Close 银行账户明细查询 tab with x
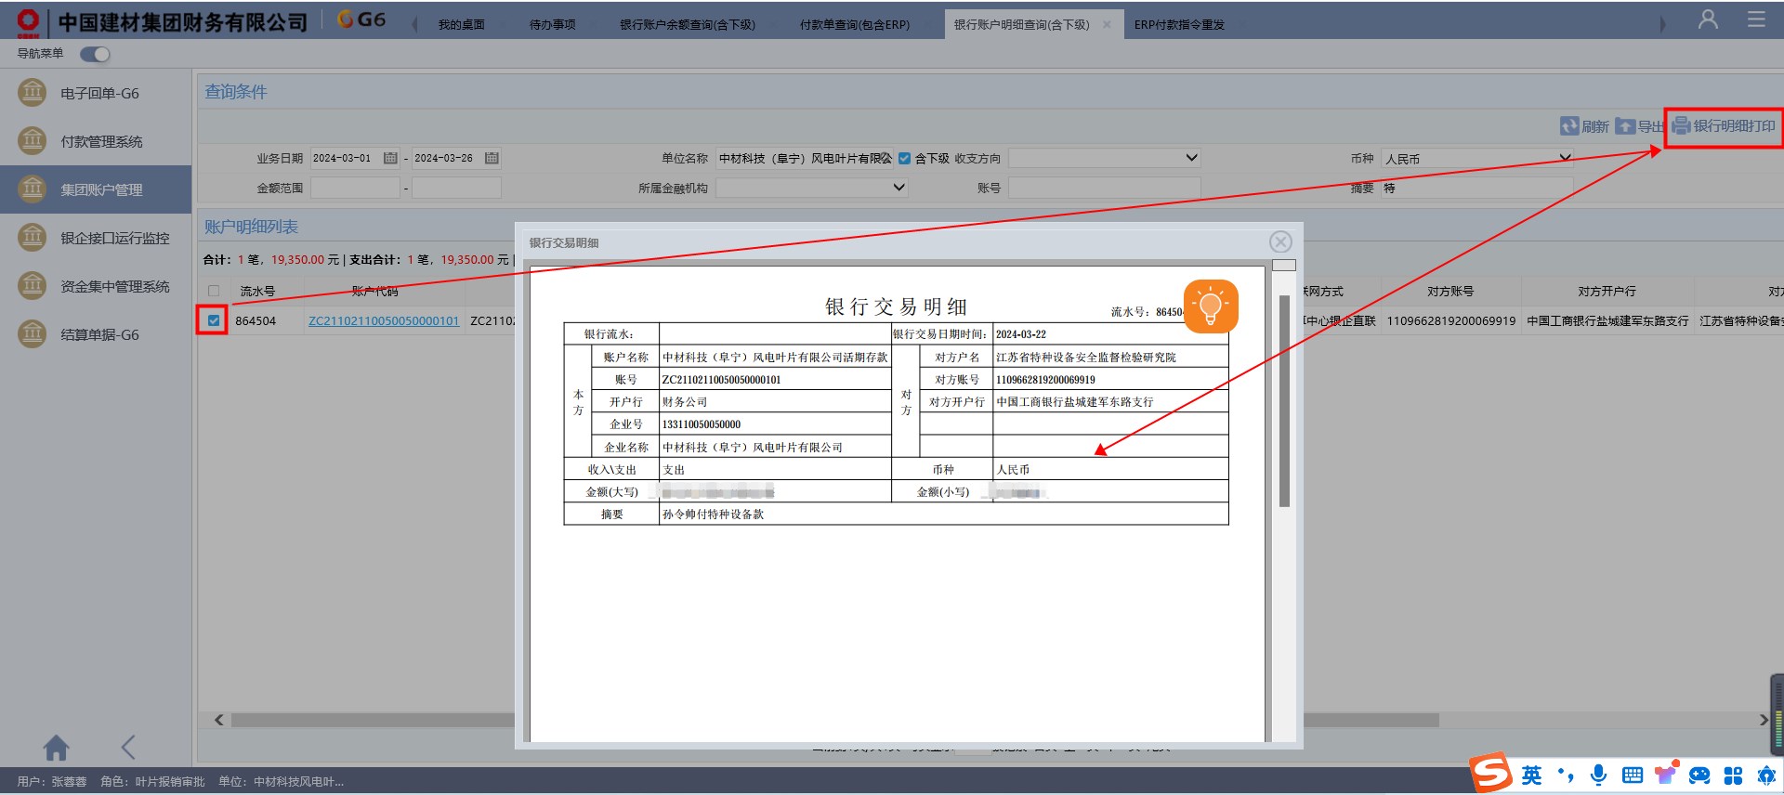The height and width of the screenshot is (795, 1784). point(1107,24)
